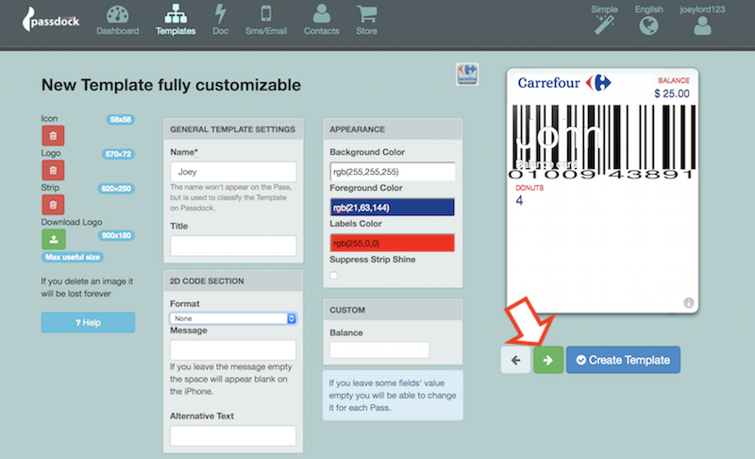Click the Carrefour logo on pass preview

click(564, 83)
